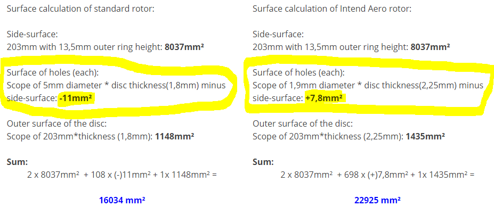494x215 pixels.
Task: Click the bold 1148mm² outer surface value
Action: [175, 137]
